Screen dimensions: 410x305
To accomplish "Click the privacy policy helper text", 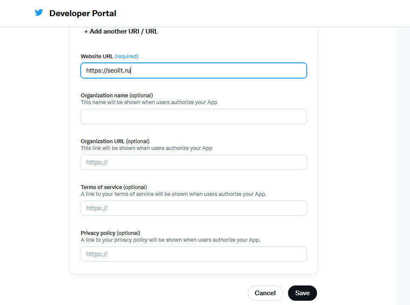I will click(x=170, y=240).
